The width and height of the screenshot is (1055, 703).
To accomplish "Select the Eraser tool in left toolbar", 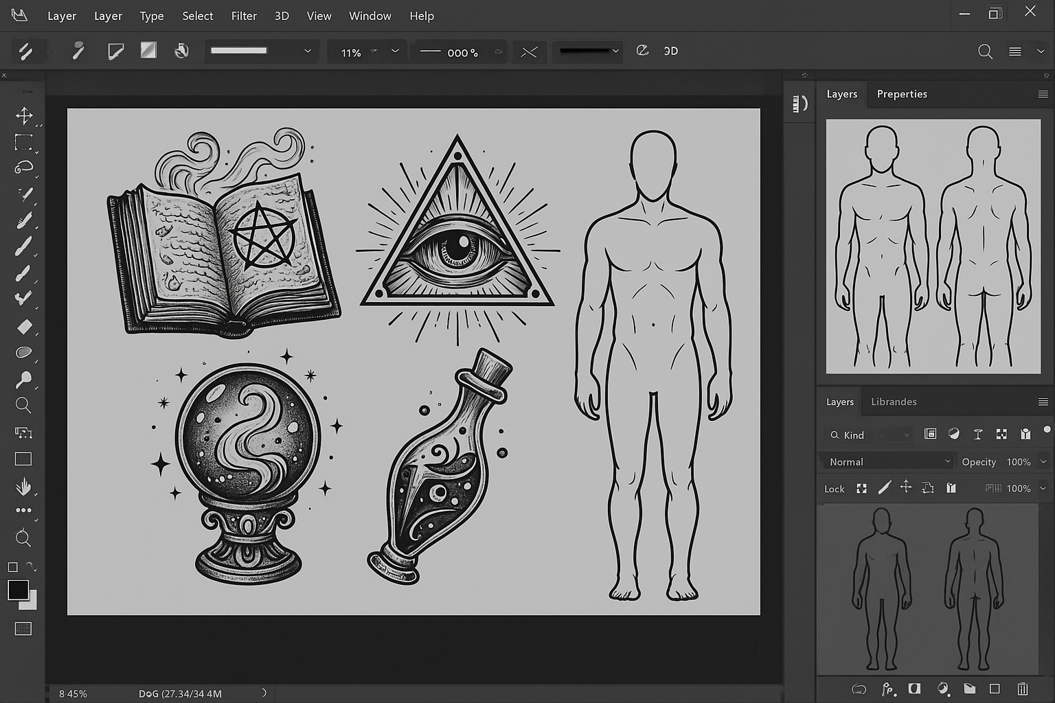I will click(24, 327).
